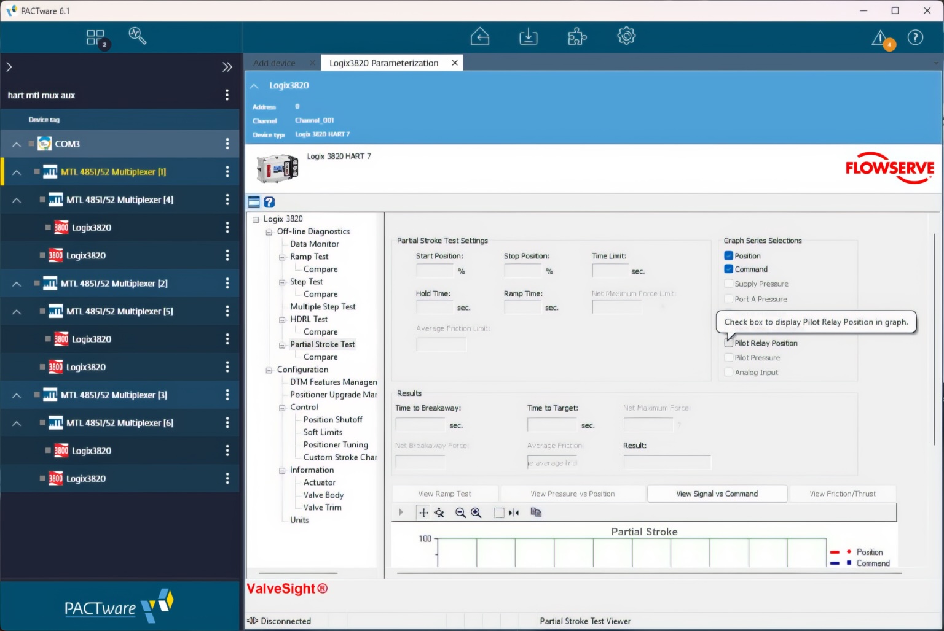944x631 pixels.
Task: Open the network scan magnifier icon
Action: tap(137, 36)
